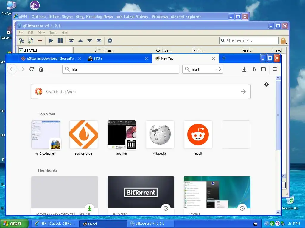The height and width of the screenshot is (228, 305).
Task: Click the add torrent link icon in qBittorrent
Action: click(21, 41)
